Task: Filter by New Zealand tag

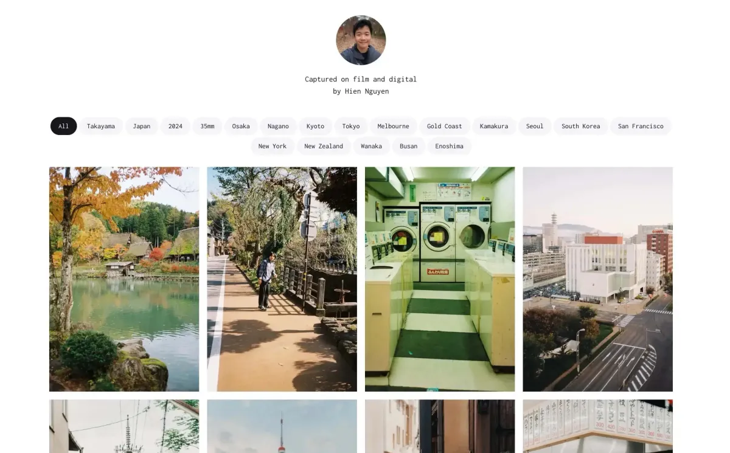Action: tap(324, 146)
